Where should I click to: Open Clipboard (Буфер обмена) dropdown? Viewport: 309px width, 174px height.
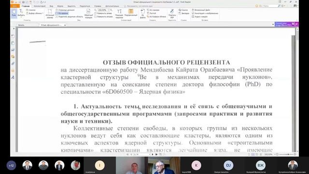coord(35,13)
